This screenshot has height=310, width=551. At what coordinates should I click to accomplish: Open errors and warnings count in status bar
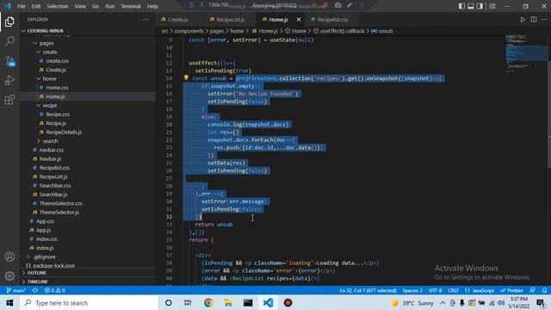click(55, 290)
